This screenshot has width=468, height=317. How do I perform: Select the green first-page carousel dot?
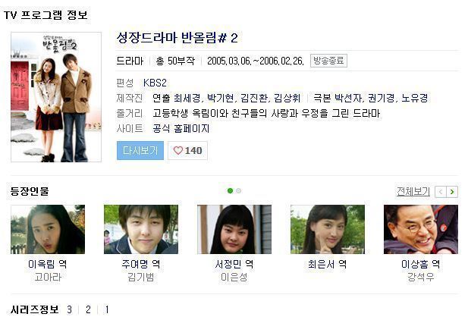[x=230, y=191]
